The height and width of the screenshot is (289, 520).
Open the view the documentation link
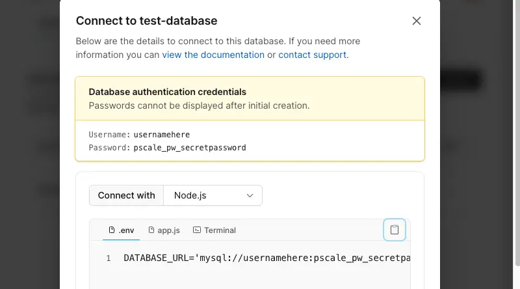tap(213, 55)
